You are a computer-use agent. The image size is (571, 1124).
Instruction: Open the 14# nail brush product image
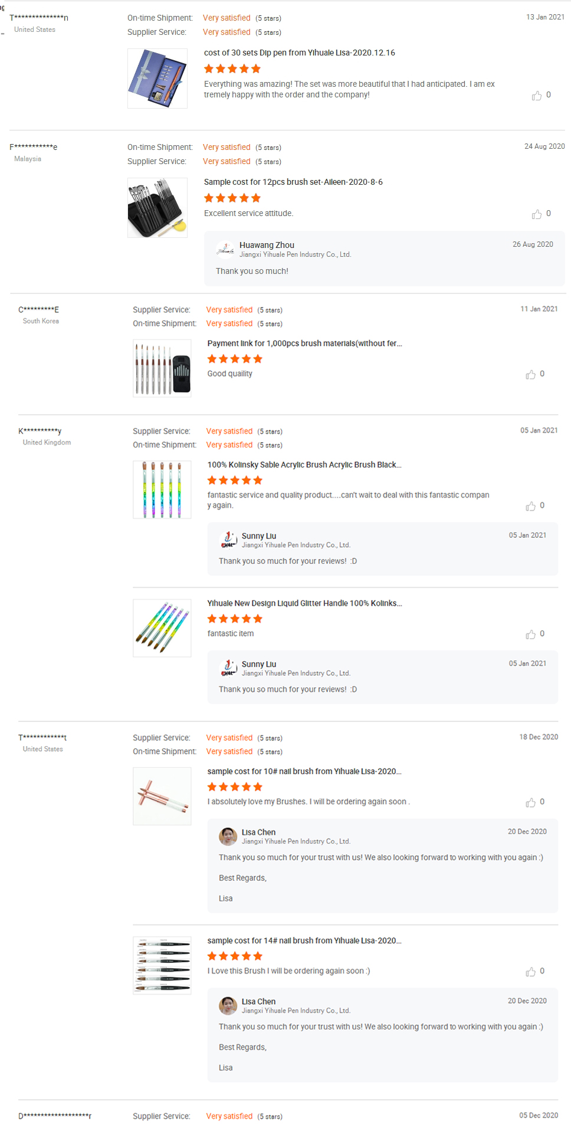tap(162, 966)
